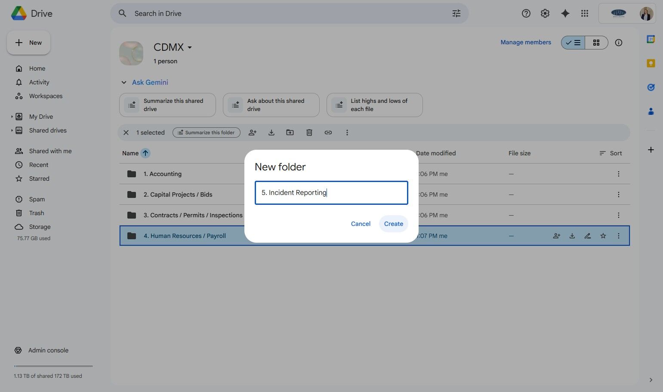Download selected folder from toolbar
This screenshot has height=392, width=663.
click(x=271, y=133)
